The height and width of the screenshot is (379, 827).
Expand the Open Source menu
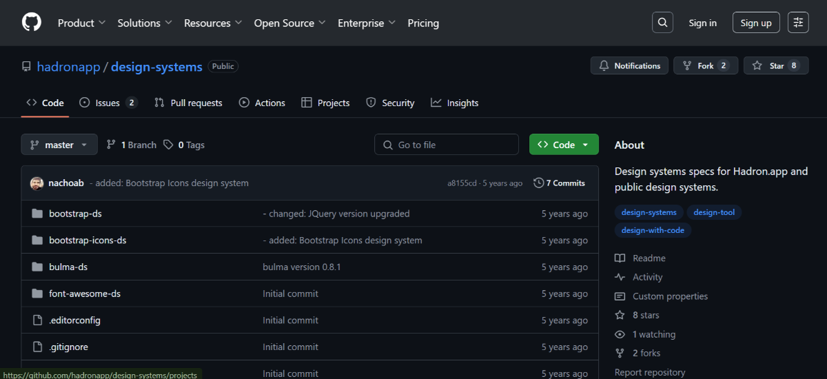[x=290, y=23]
